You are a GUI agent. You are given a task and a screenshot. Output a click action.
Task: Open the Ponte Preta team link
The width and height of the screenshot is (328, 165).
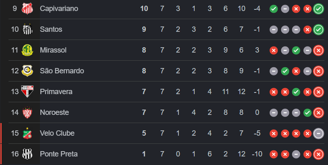pos(59,154)
